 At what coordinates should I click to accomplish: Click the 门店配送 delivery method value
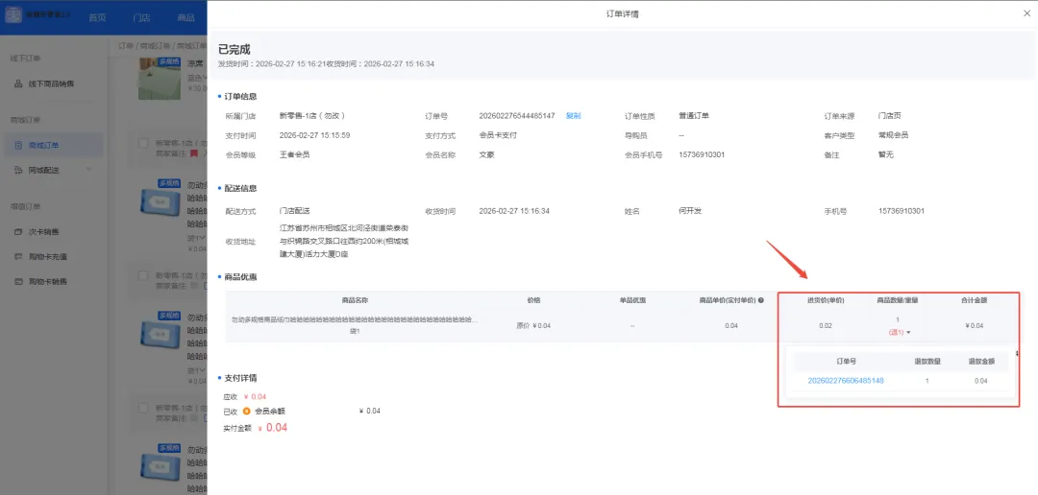(x=295, y=211)
